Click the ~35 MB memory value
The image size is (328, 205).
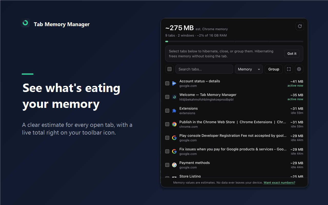(x=297, y=95)
